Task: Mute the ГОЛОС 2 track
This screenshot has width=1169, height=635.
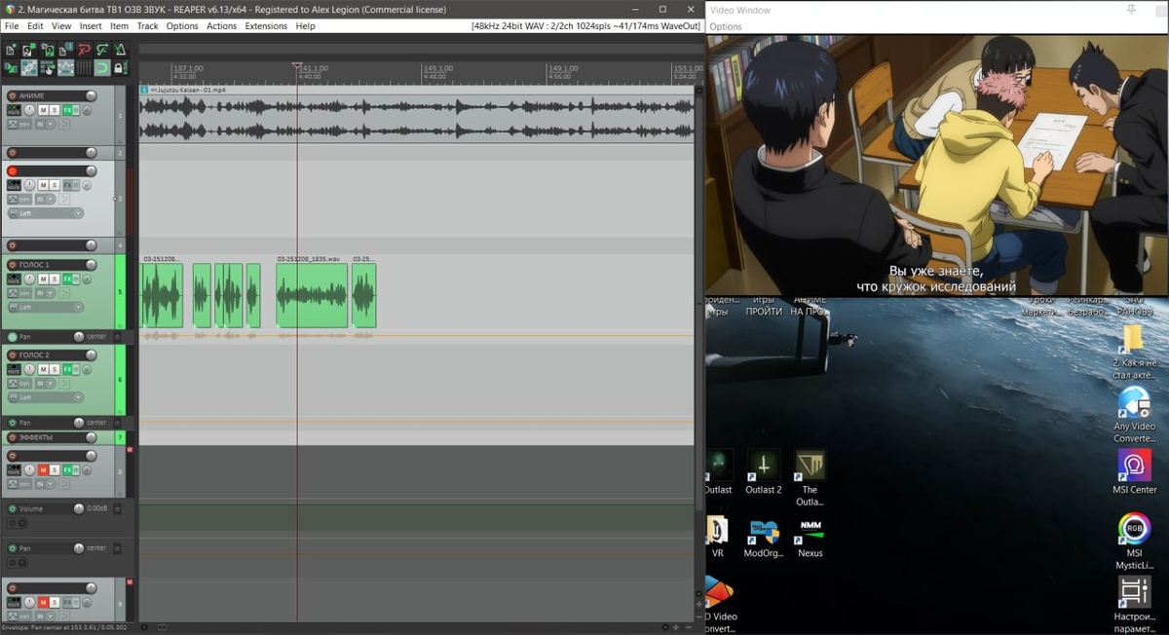Action: pyautogui.click(x=43, y=369)
